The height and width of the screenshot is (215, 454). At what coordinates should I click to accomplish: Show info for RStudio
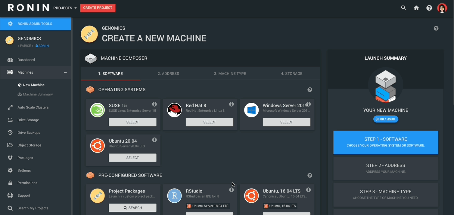click(232, 190)
